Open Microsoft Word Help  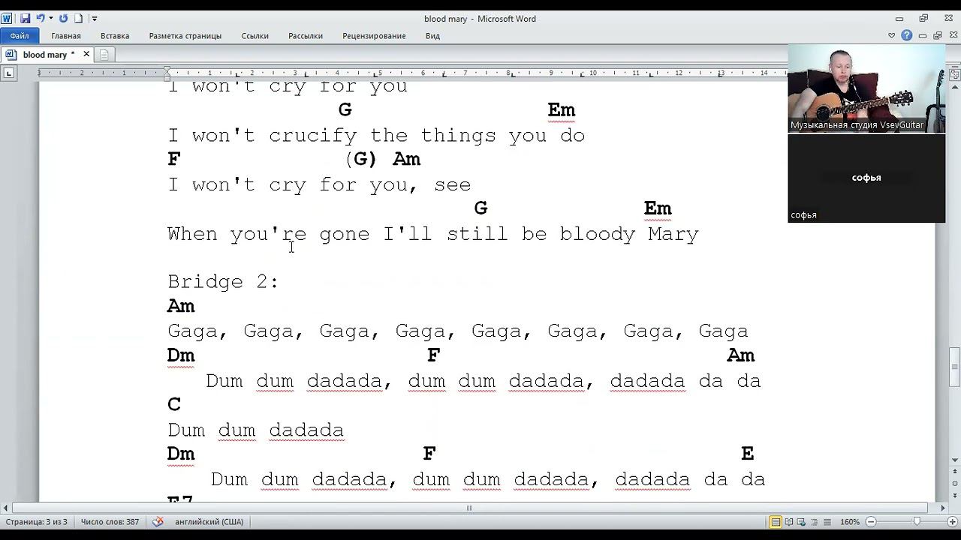point(907,35)
